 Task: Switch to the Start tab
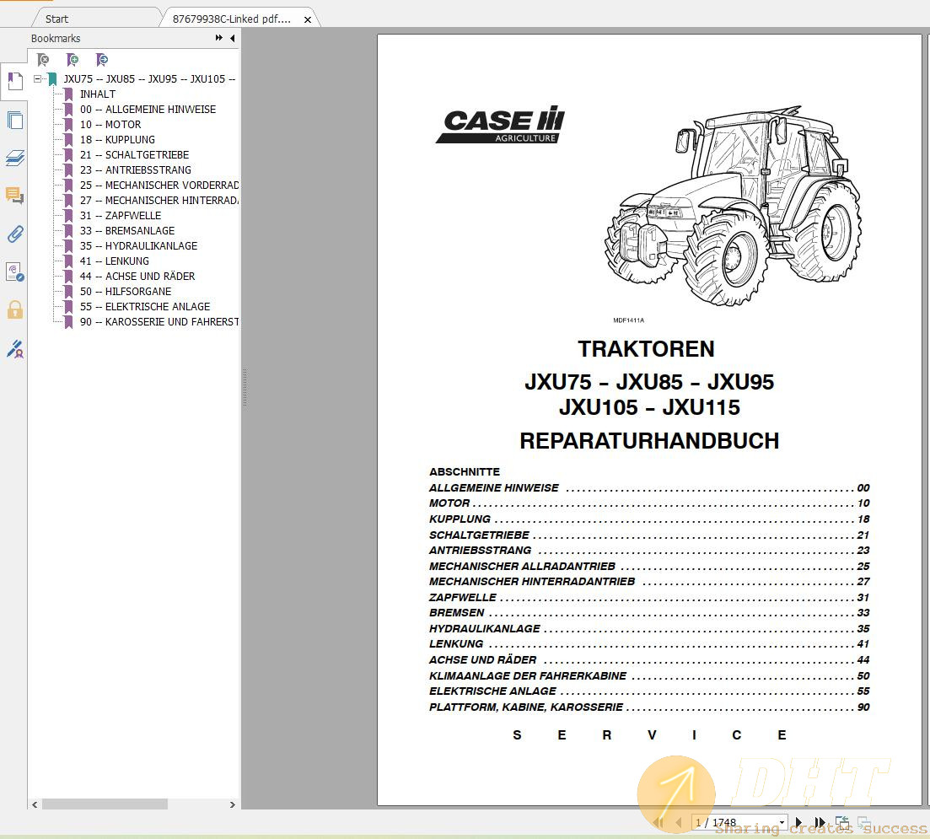[56, 17]
